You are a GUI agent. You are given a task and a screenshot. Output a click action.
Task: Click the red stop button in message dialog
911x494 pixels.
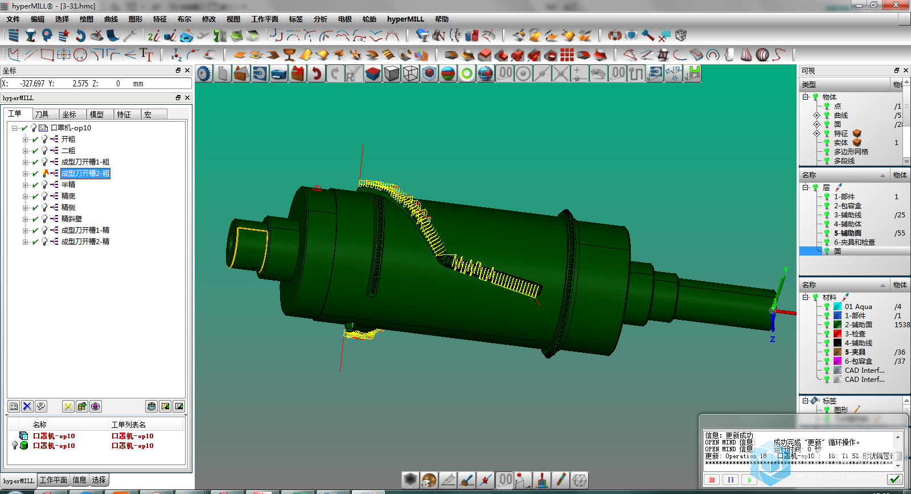click(712, 480)
